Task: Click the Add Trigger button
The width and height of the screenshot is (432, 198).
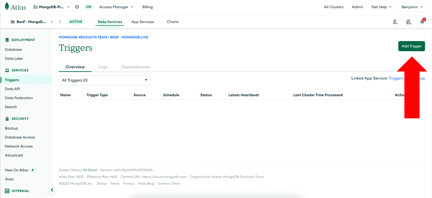Action: (x=411, y=46)
